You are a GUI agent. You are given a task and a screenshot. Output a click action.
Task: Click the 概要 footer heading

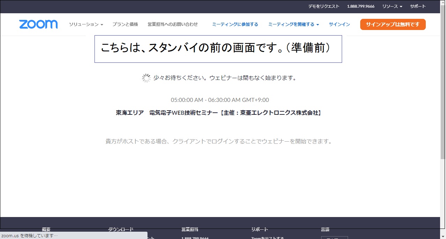pos(46,229)
